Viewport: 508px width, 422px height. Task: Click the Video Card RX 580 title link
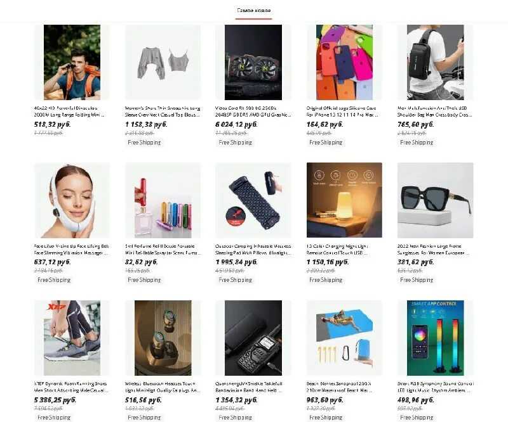[x=253, y=112]
